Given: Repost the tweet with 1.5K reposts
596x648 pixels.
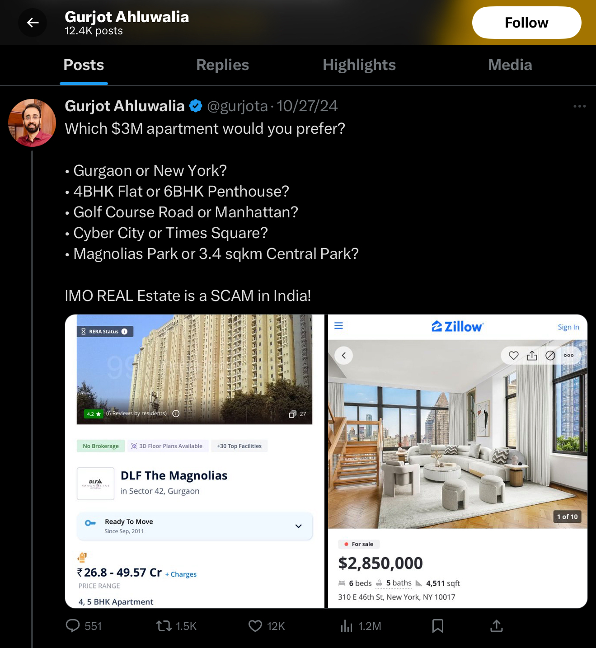Looking at the screenshot, I should (x=176, y=626).
